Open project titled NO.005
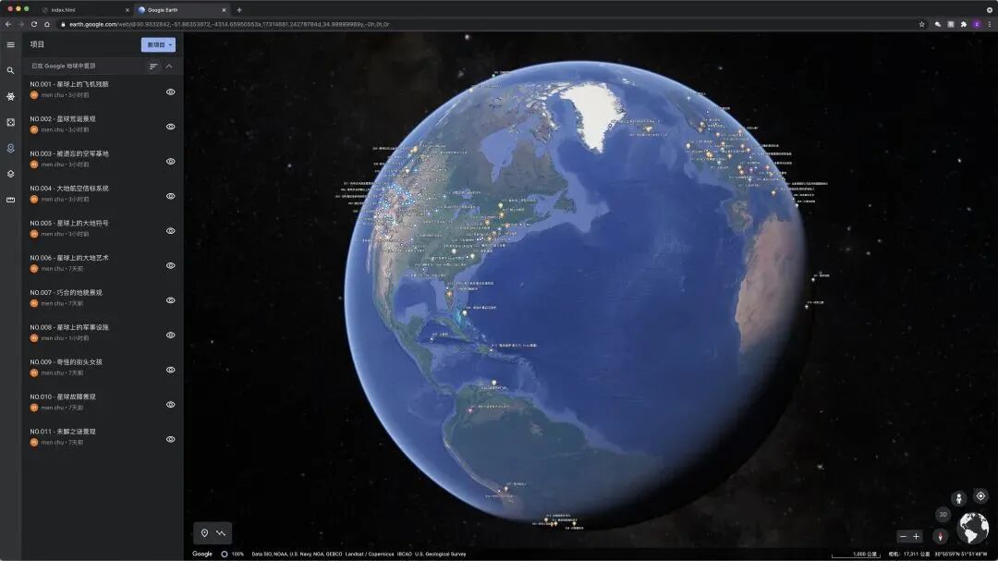Screen dimensions: 998x561 click(69, 223)
